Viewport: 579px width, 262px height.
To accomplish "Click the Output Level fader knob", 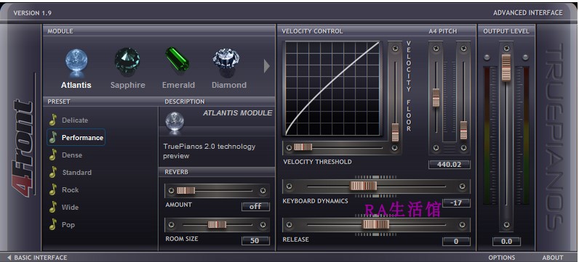I will [x=506, y=67].
